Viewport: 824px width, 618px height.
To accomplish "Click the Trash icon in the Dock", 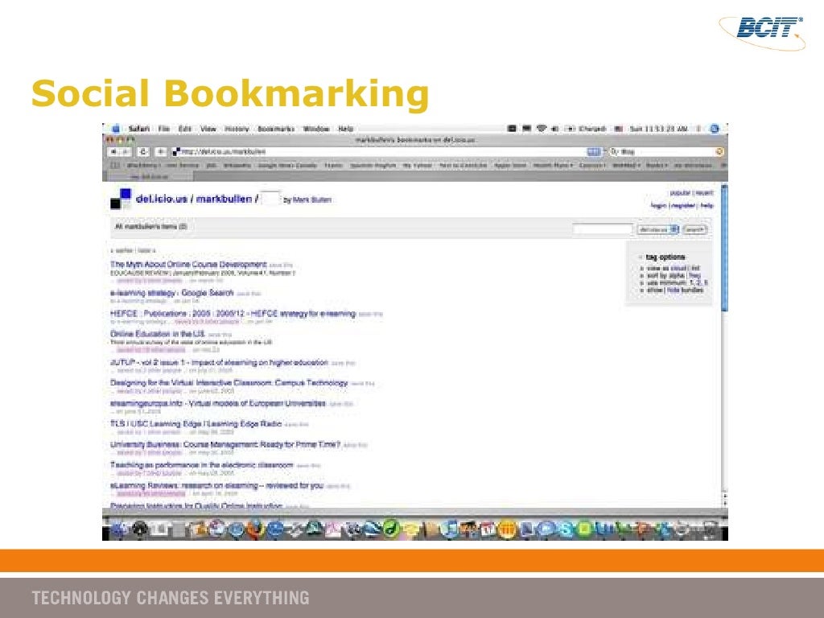I will (710, 529).
